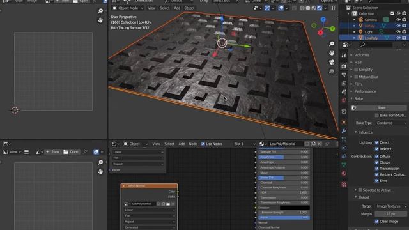Enable Selected to Active checkbox
Image resolution: width=409 pixels, height=230 pixels.
tap(360, 190)
